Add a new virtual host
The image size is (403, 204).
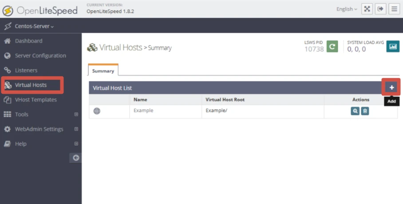point(391,88)
